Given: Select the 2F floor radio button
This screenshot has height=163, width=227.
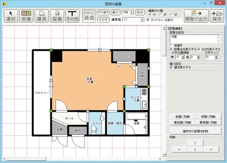Looking at the screenshot, I should pyautogui.click(x=160, y=15).
